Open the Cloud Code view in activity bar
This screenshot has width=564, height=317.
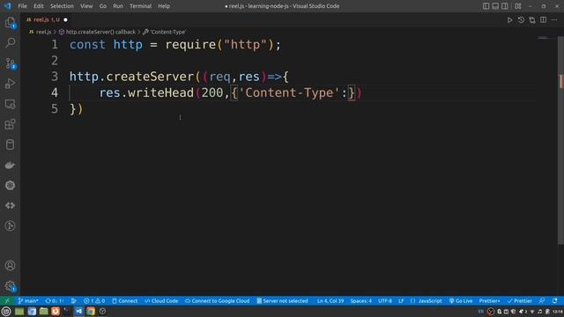point(10,205)
